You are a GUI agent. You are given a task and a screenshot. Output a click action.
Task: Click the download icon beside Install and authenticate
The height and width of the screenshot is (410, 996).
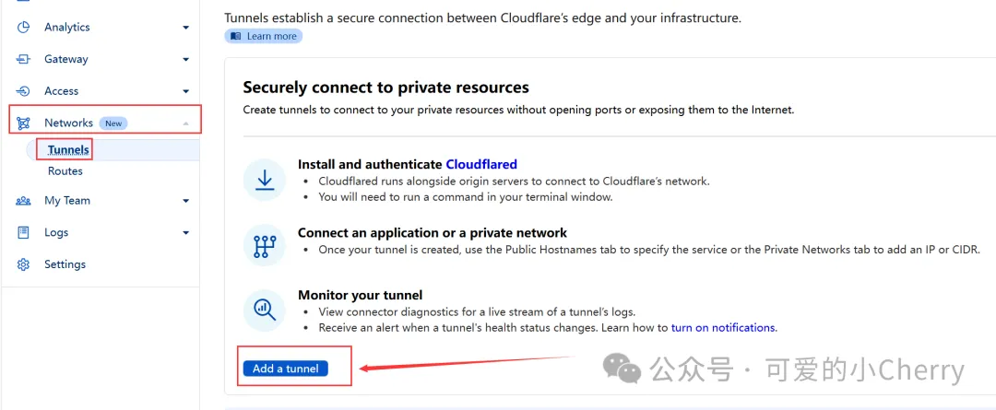[265, 181]
